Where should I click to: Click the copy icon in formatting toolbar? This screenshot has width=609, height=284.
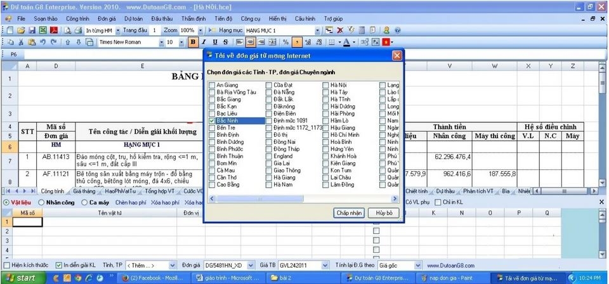click(11, 42)
